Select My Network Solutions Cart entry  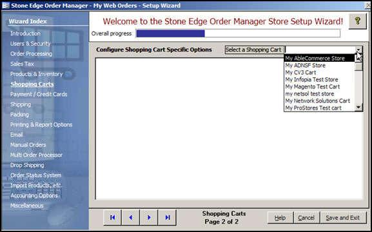click(x=319, y=101)
